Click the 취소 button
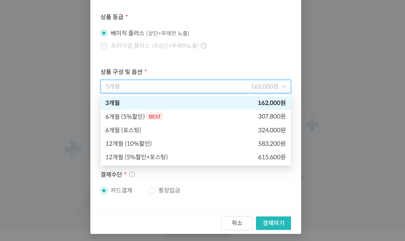The height and width of the screenshot is (241, 405). coord(237,223)
